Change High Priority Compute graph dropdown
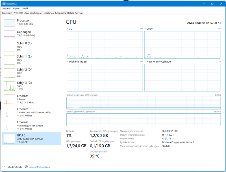 tap(145, 61)
